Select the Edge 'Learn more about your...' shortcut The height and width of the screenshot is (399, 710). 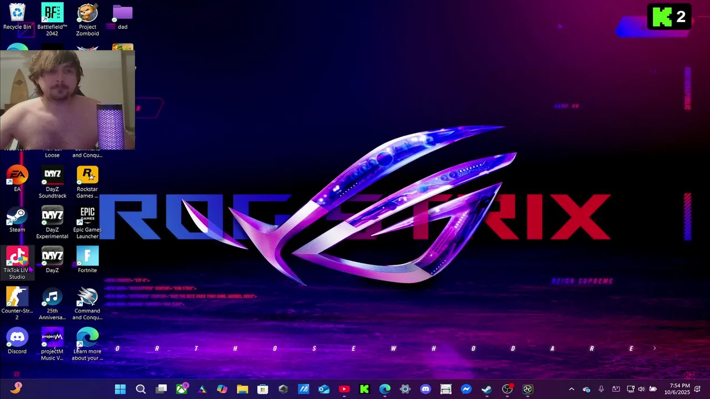tap(87, 344)
